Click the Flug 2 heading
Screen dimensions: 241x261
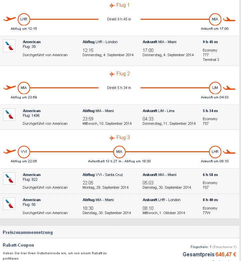[123, 74]
